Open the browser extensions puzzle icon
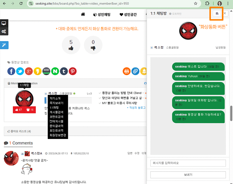The width and height of the screenshot is (233, 184). 207,3
